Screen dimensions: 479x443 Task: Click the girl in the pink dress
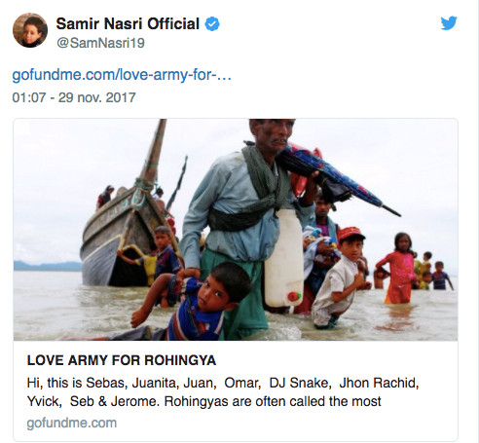397,269
